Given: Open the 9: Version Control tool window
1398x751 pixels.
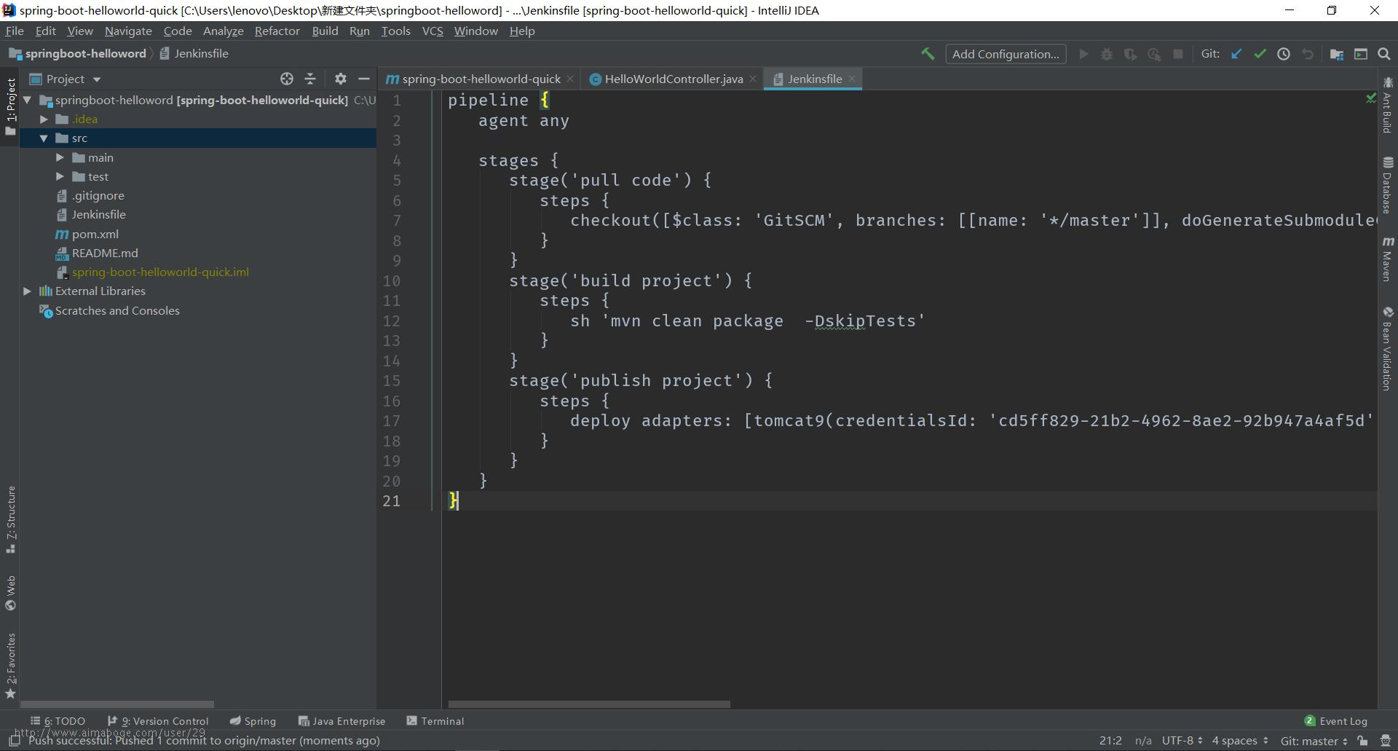Looking at the screenshot, I should (158, 721).
